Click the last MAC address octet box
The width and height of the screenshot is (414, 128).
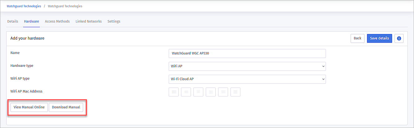coord(235,92)
